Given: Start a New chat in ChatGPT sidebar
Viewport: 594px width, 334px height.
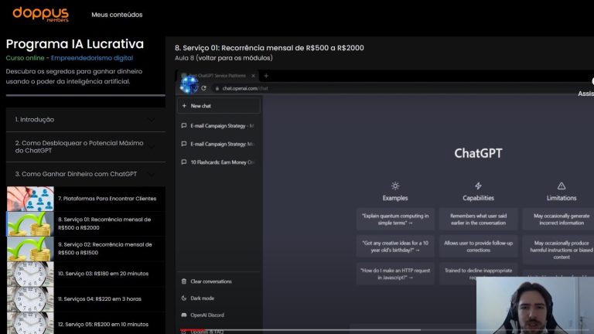Looking at the screenshot, I should click(x=219, y=106).
